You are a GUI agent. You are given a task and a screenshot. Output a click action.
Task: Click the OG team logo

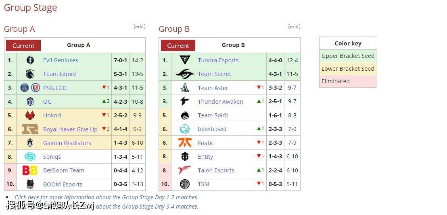pyautogui.click(x=30, y=102)
